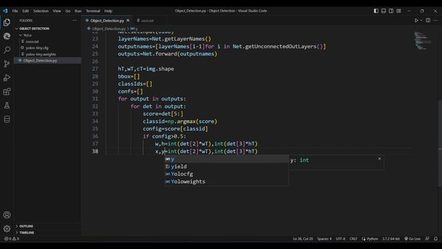Open run options dropdown arrow
Image resolution: width=442 pixels, height=249 pixels.
pos(421,20)
